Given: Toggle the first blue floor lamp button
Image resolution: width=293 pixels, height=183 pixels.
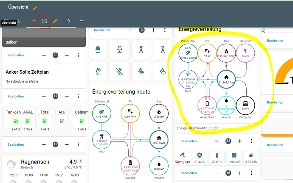Looking at the screenshot, I should click(x=141, y=50).
